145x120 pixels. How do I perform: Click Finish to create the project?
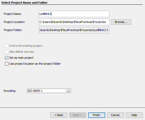click(96, 115)
